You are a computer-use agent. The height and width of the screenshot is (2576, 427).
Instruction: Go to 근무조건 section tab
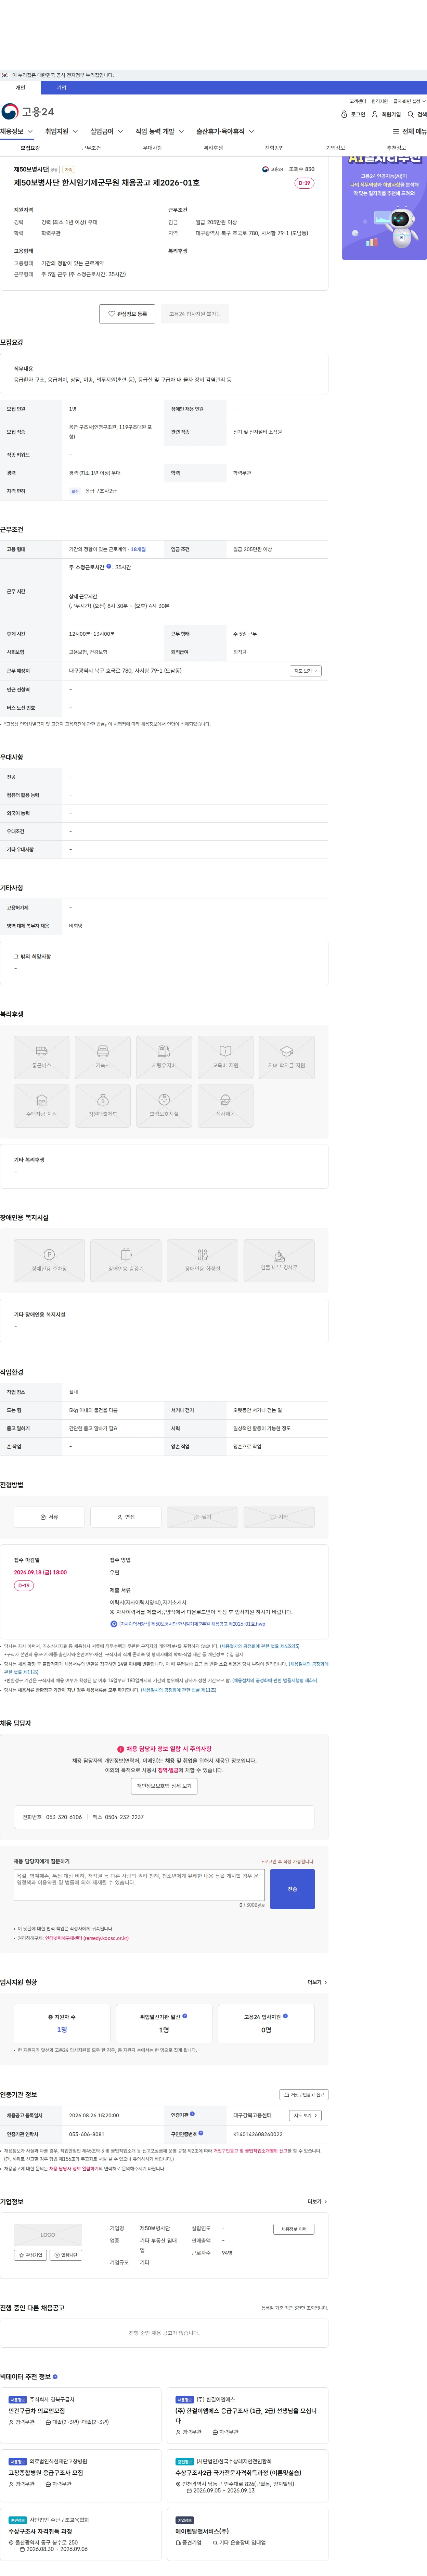[91, 148]
